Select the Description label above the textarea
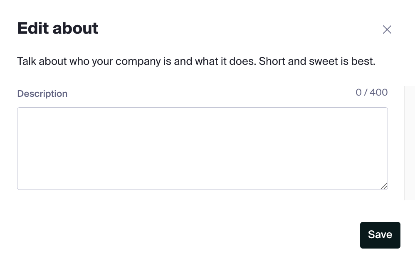Viewport: 415px width, 266px height. pyautogui.click(x=42, y=94)
